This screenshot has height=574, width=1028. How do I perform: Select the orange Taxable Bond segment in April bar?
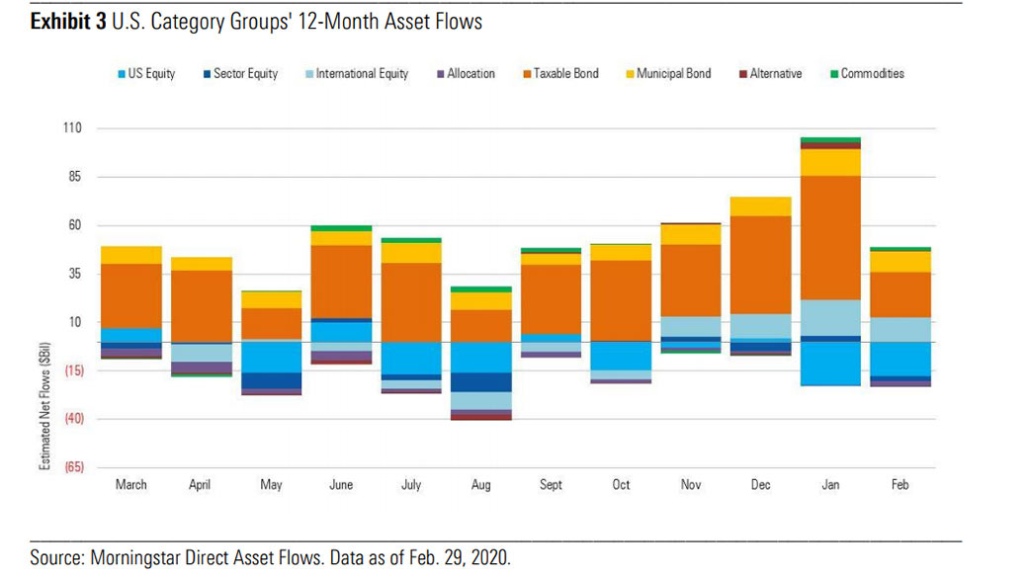202,306
